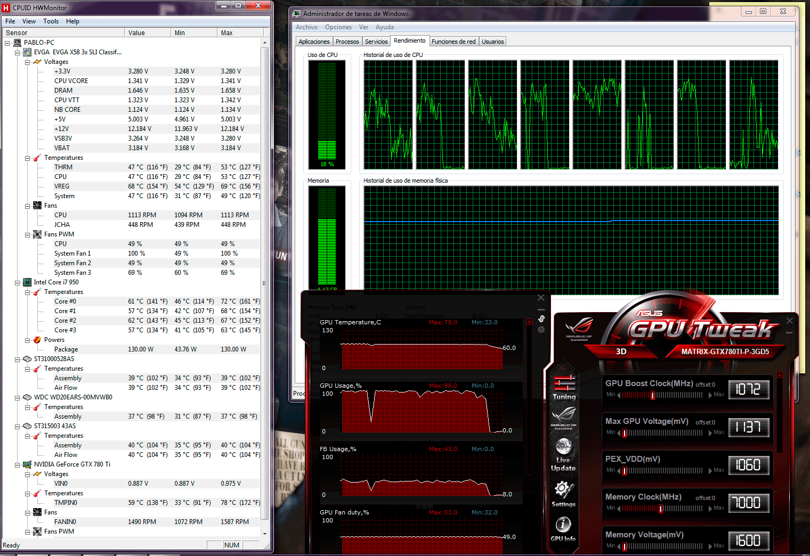Click the gear icon on monitor panel

541,330
